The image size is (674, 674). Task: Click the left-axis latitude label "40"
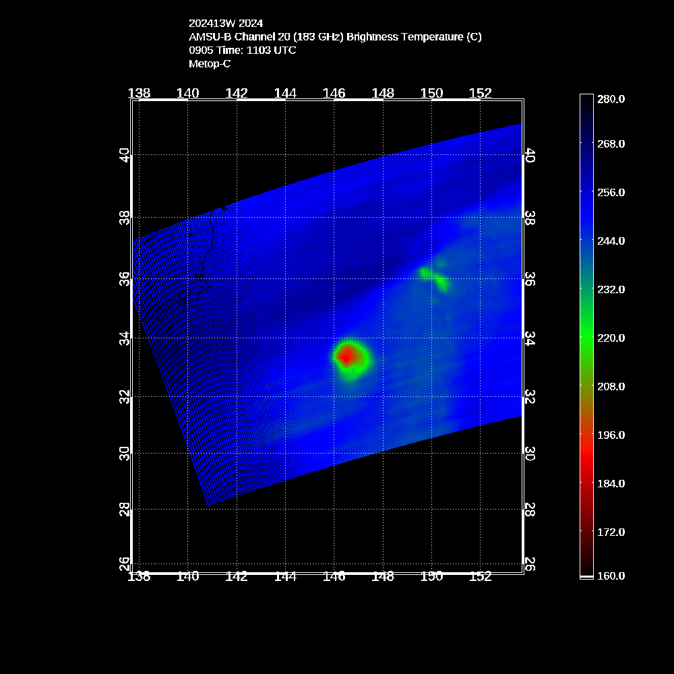click(x=124, y=155)
